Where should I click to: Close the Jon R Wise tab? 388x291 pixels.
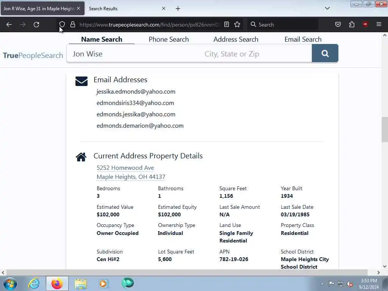pyautogui.click(x=78, y=8)
